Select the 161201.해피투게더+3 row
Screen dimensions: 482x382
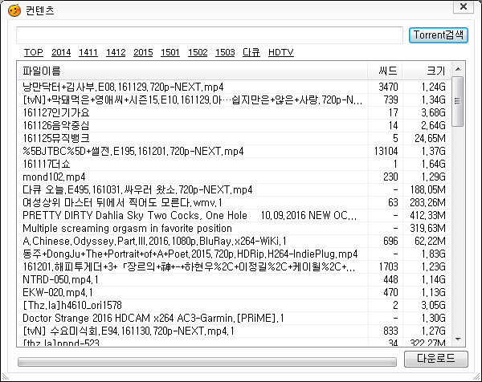pos(234,267)
